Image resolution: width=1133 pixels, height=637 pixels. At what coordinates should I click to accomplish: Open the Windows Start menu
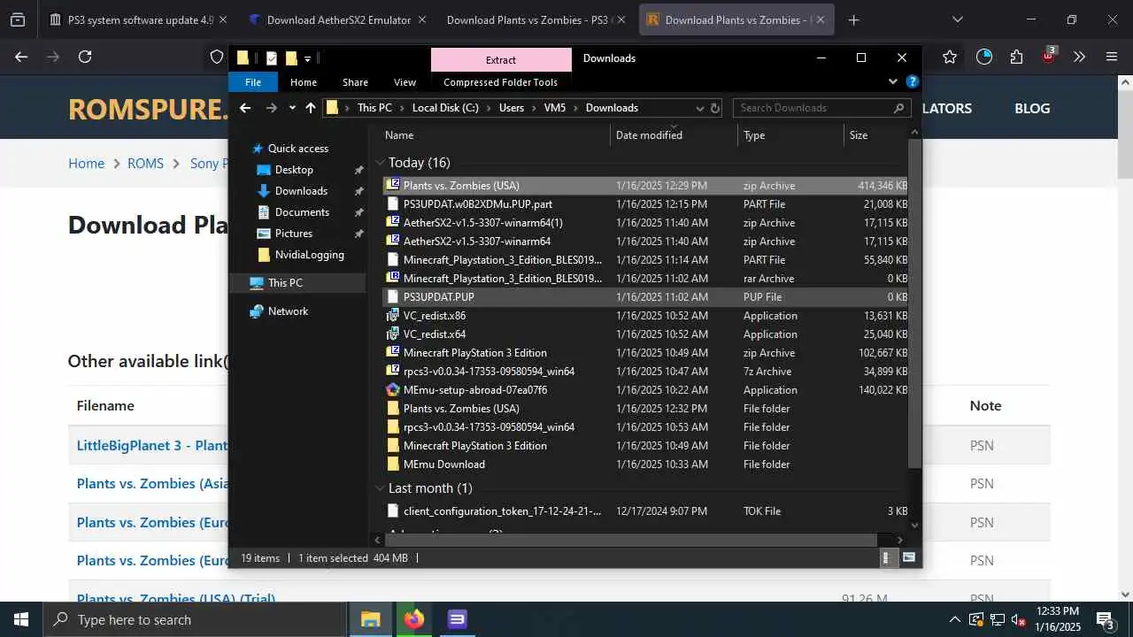(21, 619)
